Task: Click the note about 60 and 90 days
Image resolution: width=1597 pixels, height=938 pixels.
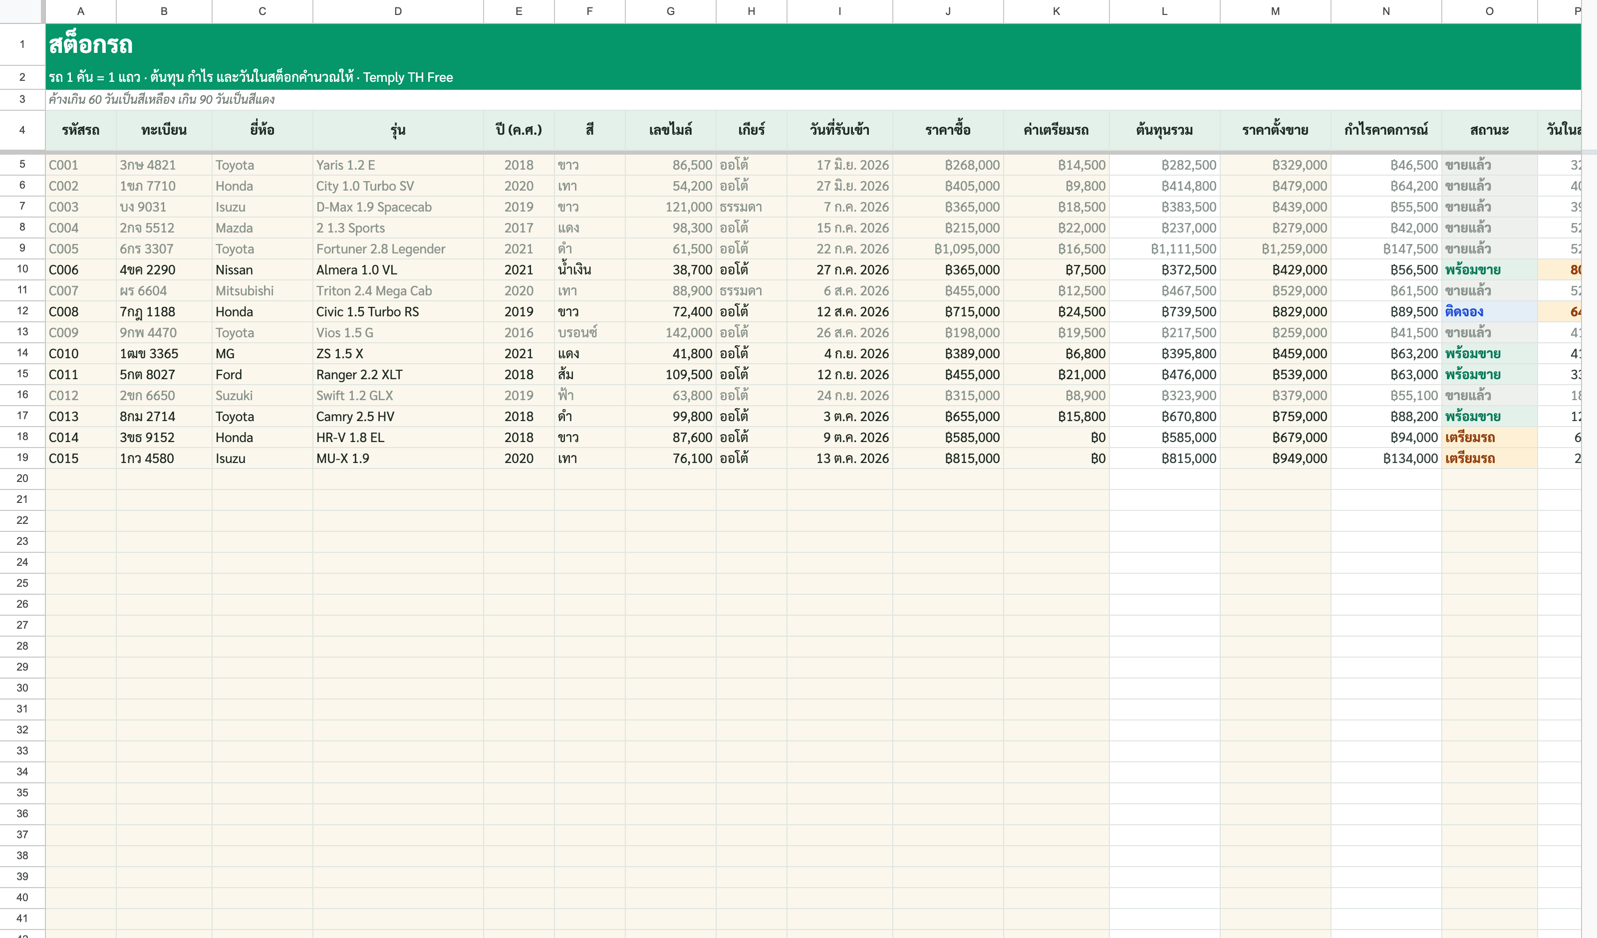Action: point(162,99)
